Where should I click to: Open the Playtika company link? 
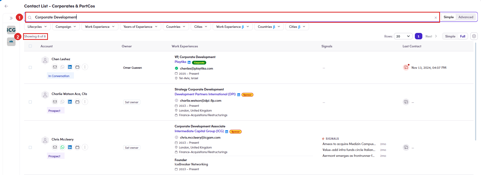[x=181, y=62]
